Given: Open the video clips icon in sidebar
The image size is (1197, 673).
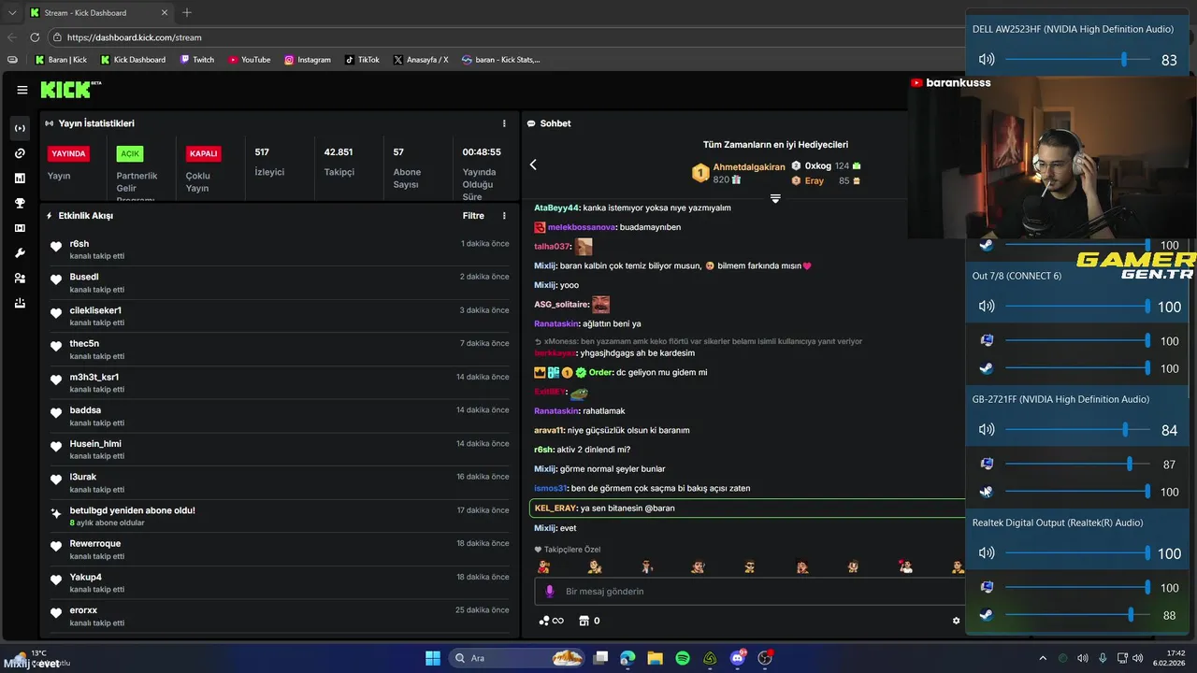Looking at the screenshot, I should [20, 228].
